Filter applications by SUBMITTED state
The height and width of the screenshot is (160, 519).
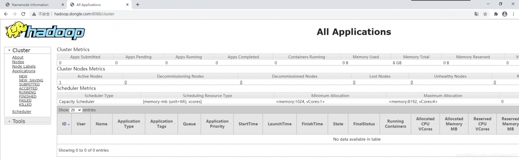(x=29, y=84)
